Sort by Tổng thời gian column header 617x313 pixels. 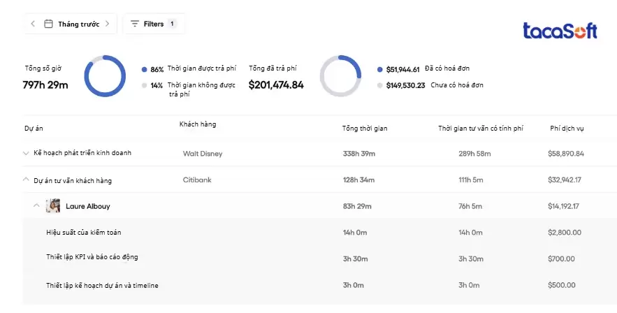click(364, 129)
